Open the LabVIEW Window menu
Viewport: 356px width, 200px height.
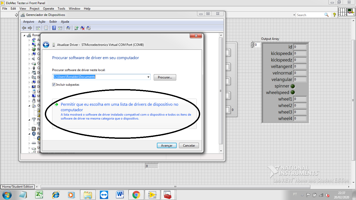pyautogui.click(x=75, y=9)
